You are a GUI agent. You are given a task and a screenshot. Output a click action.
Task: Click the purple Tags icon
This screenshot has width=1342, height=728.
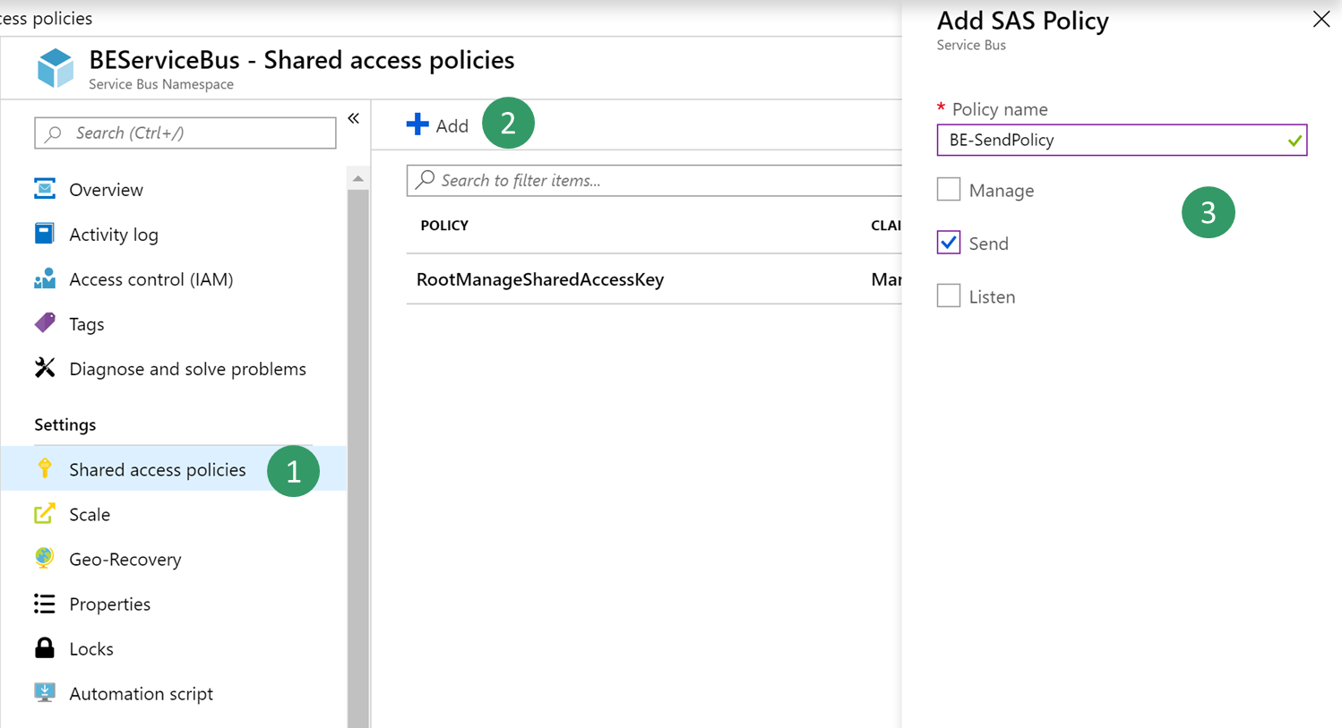[45, 323]
